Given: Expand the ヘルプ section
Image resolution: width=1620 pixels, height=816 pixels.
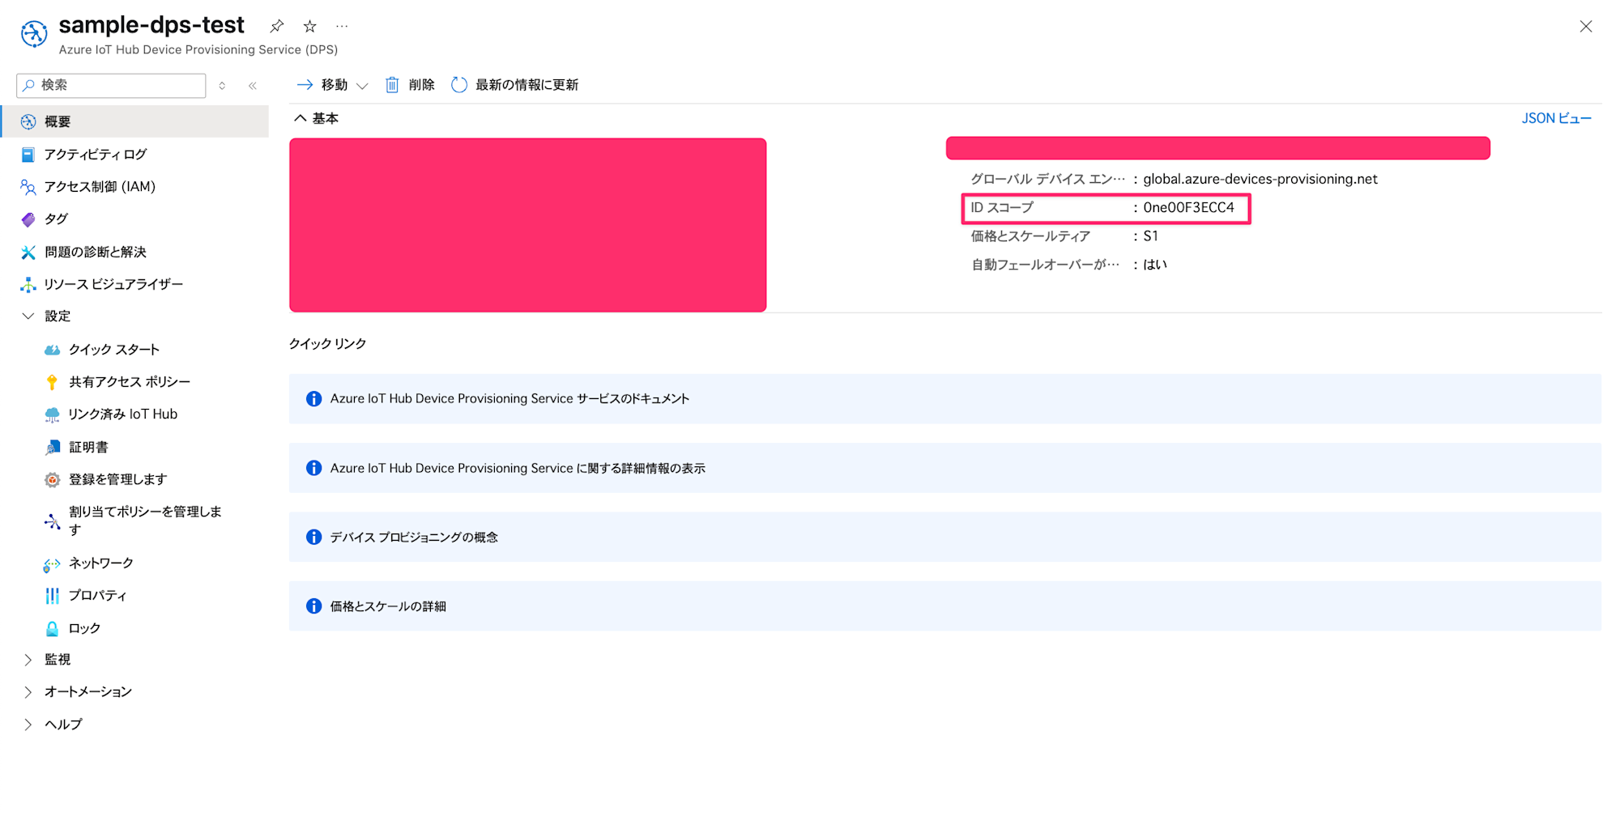Looking at the screenshot, I should coord(28,725).
